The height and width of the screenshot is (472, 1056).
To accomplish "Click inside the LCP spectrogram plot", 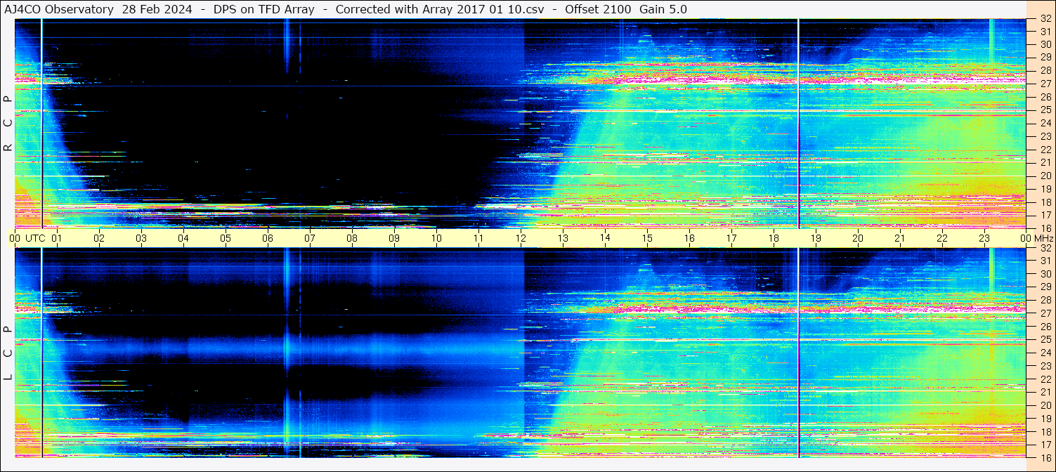I will (x=521, y=353).
